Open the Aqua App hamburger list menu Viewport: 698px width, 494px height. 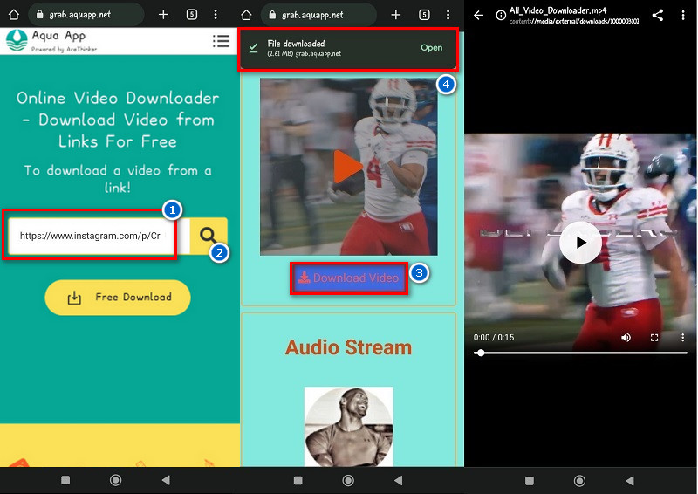(x=221, y=41)
